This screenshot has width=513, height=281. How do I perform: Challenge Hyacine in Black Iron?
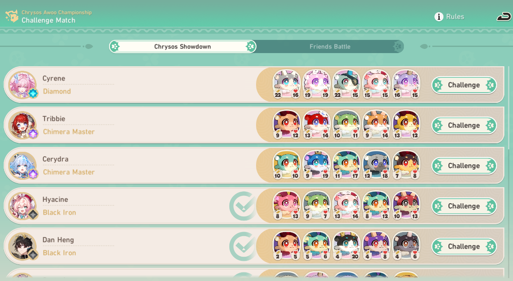(464, 206)
